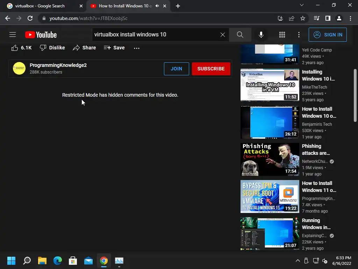Show hidden system tray icons
Screen dimensions: 358x269
(298, 261)
